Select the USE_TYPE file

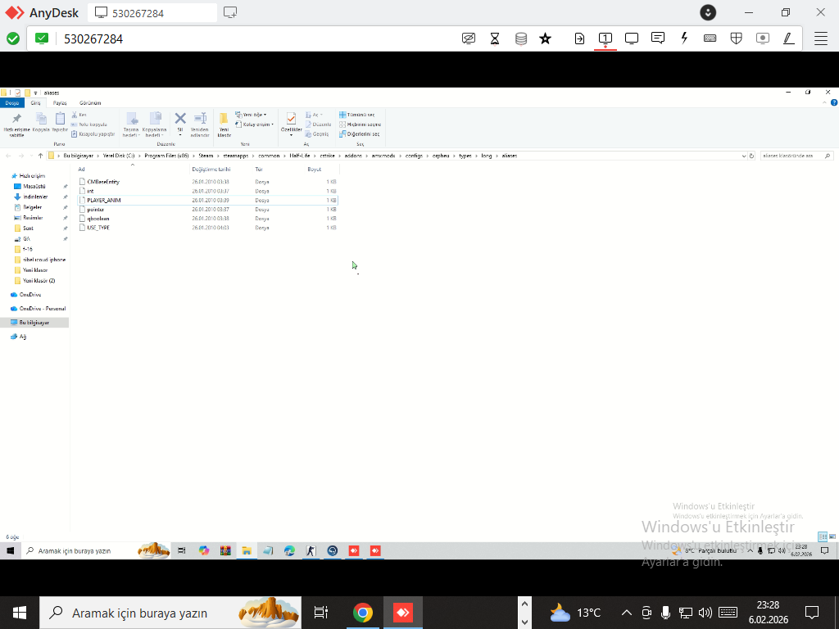tap(209, 228)
